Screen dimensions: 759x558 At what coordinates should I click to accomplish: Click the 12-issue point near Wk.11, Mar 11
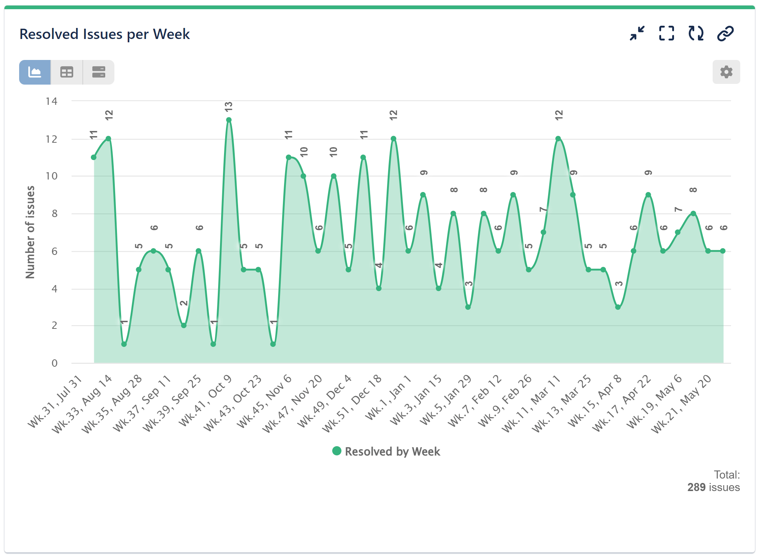tap(557, 138)
